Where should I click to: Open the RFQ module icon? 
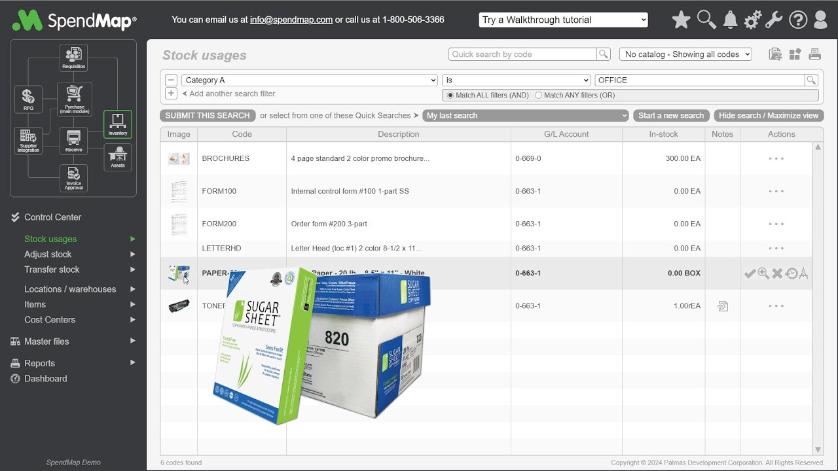click(28, 99)
